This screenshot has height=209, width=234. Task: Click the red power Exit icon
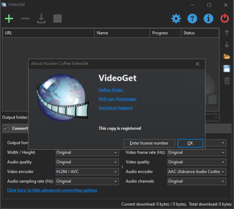(225, 19)
